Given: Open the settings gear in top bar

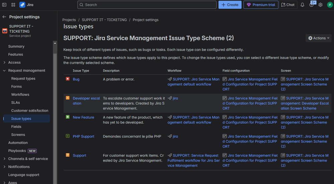Looking at the screenshot, I should tap(320, 5).
